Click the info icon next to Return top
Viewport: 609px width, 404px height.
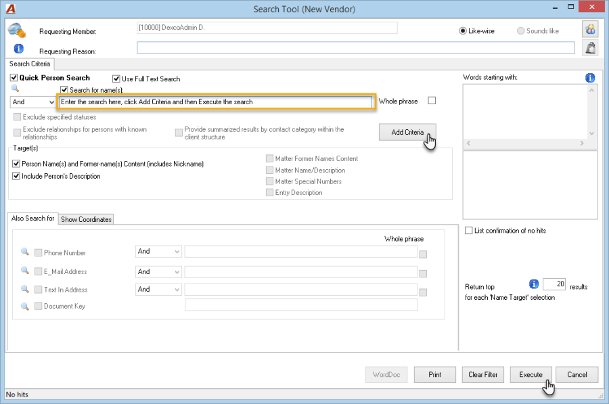click(534, 284)
